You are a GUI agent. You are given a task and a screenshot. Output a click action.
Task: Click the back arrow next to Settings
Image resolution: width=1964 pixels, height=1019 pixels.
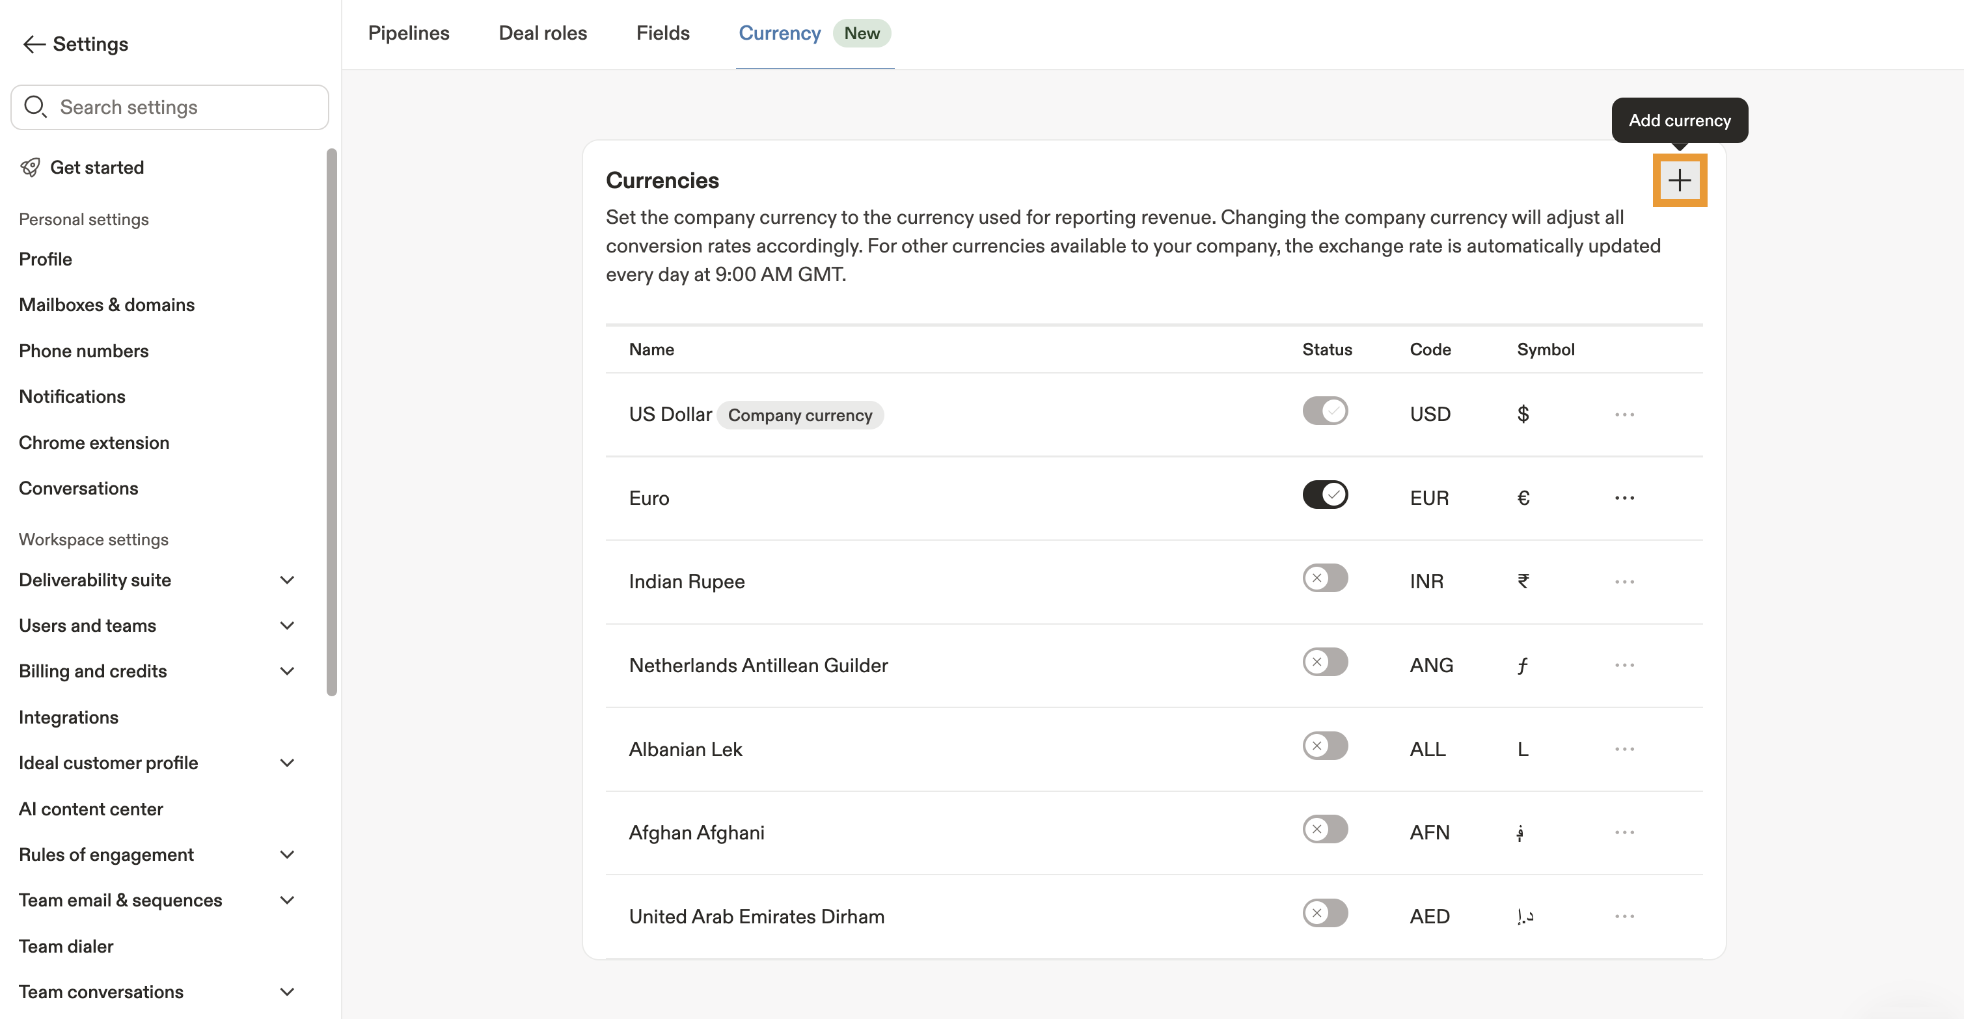pyautogui.click(x=34, y=44)
